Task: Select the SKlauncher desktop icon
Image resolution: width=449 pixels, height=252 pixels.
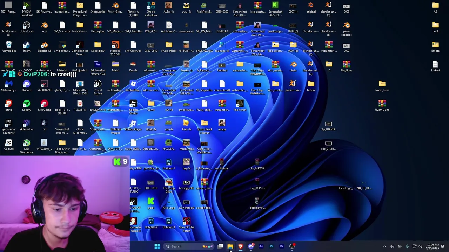Action: (x=27, y=125)
